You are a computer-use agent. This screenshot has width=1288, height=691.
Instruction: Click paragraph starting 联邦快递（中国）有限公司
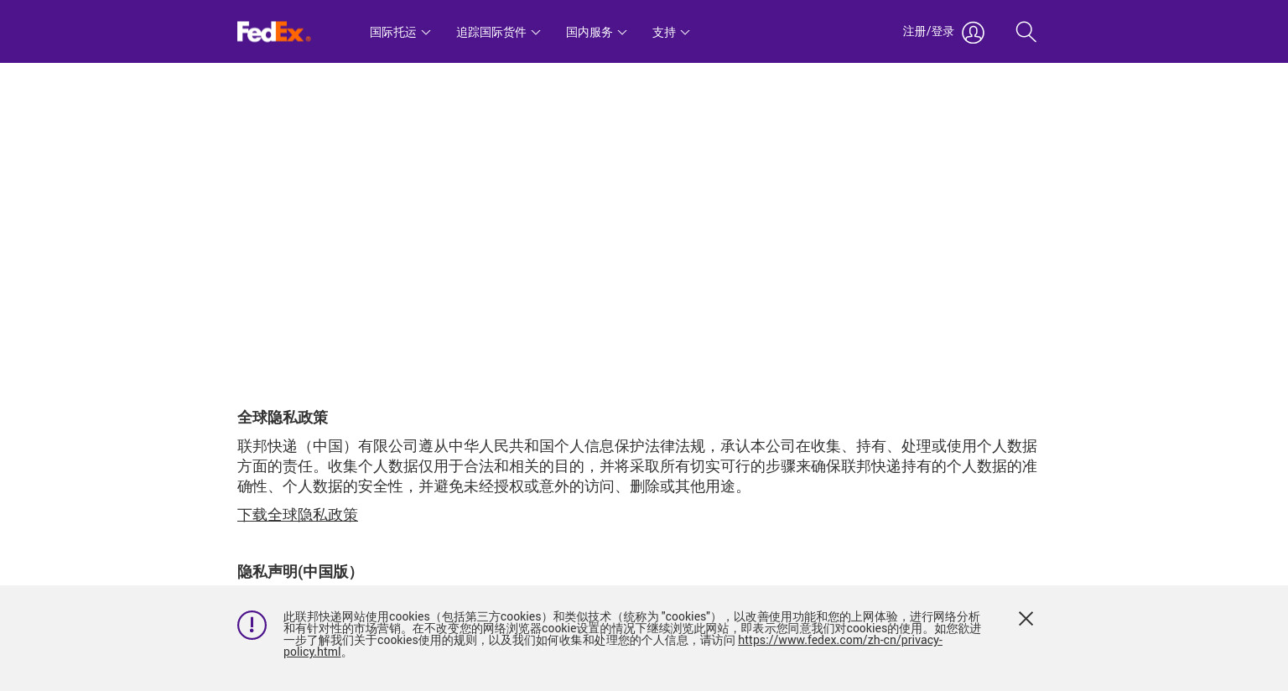(x=637, y=466)
